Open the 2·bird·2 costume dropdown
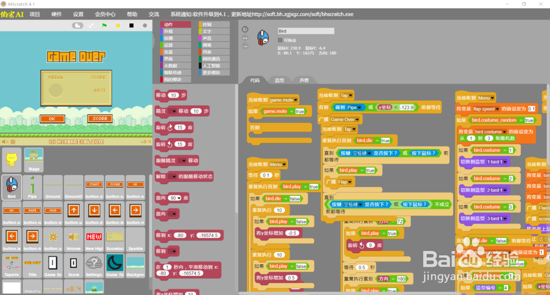The height and width of the screenshot is (295, 550). pos(505,190)
